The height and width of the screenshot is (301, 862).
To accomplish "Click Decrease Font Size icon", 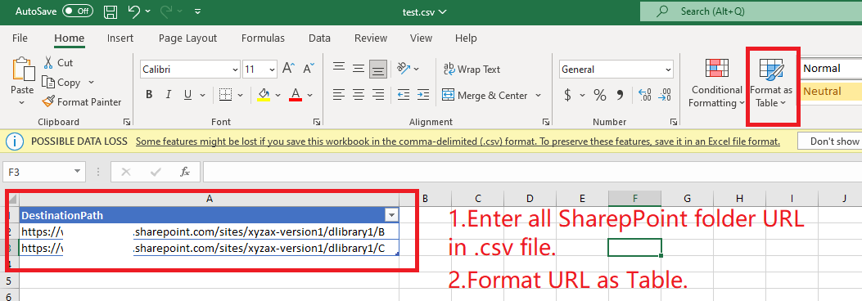I will click(309, 69).
